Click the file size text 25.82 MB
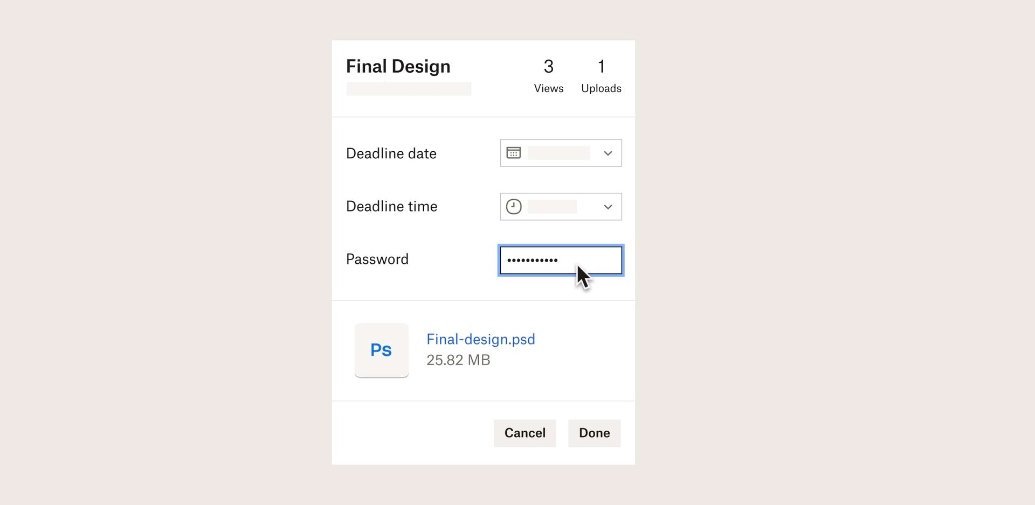Viewport: 1035px width, 505px height. pyautogui.click(x=458, y=360)
